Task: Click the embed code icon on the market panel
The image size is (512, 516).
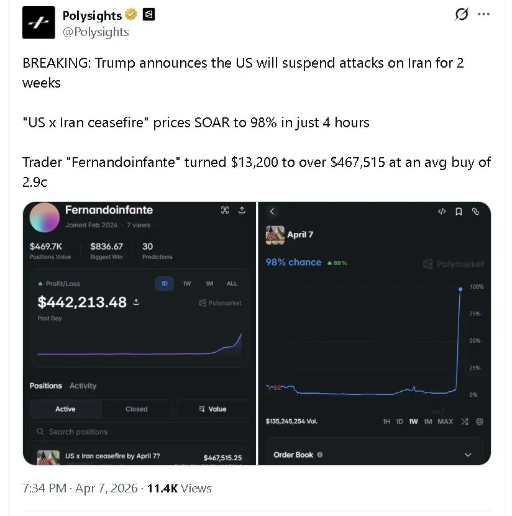Action: click(442, 211)
